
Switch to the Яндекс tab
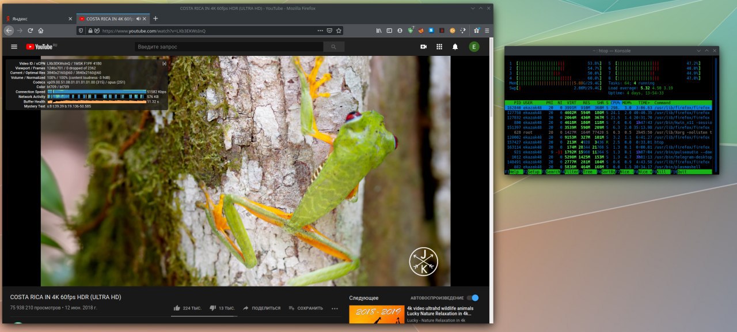coord(39,18)
